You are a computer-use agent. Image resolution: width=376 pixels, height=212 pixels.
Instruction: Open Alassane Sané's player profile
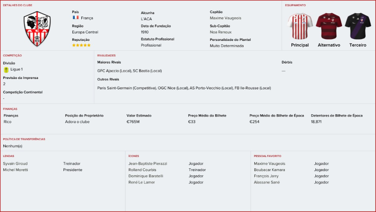tap(267, 182)
